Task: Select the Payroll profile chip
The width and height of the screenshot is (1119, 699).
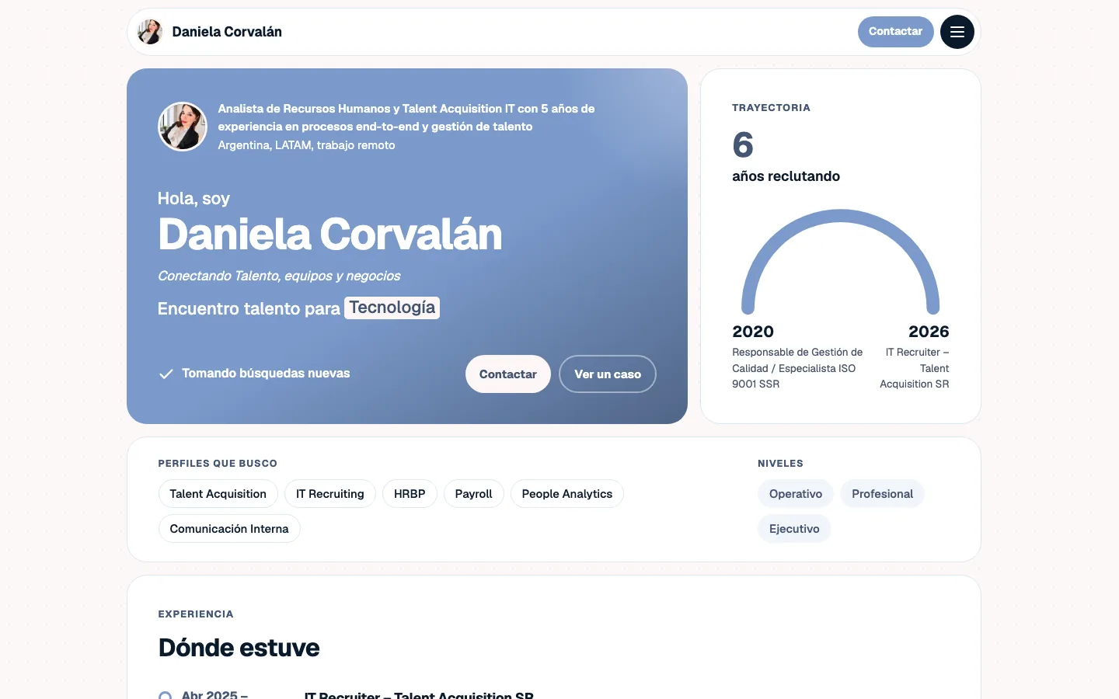Action: click(x=474, y=494)
